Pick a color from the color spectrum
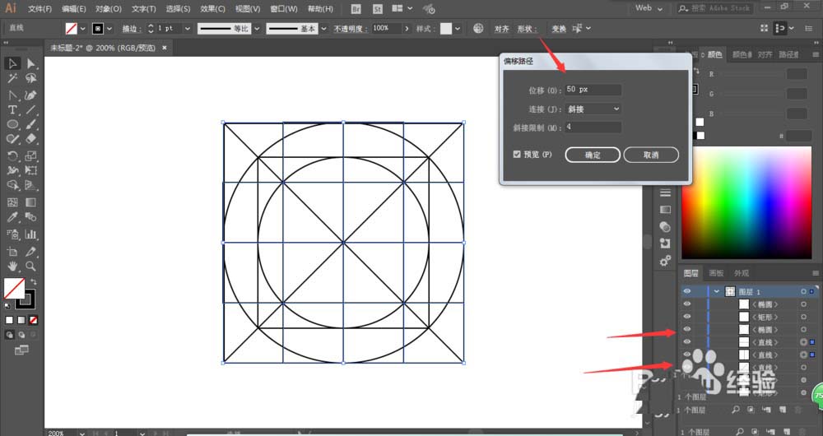 pos(746,203)
